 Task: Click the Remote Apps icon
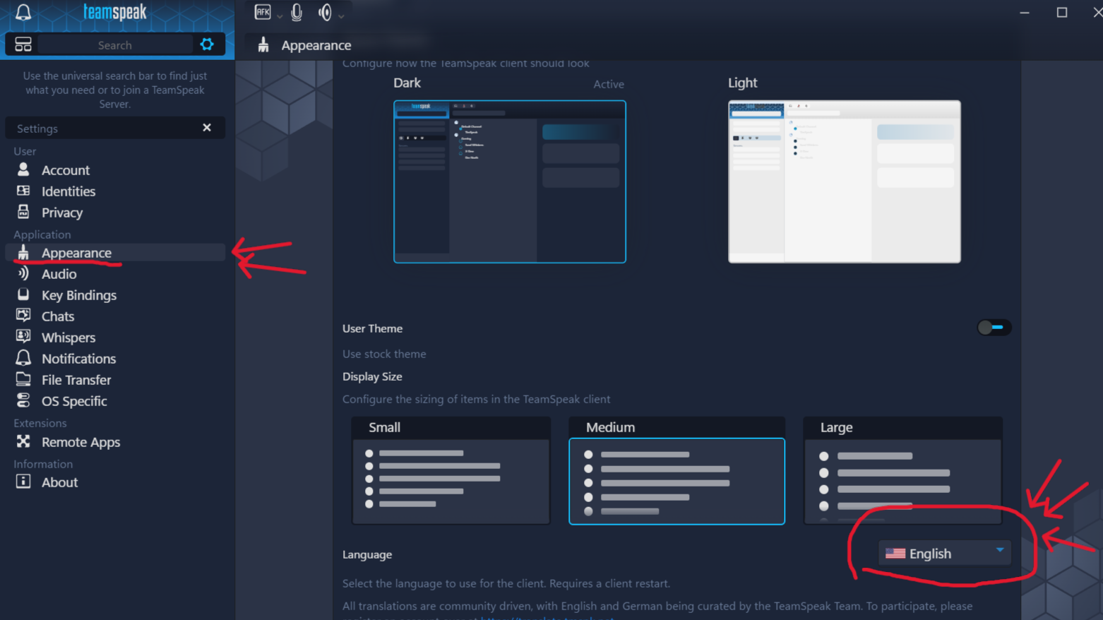(x=23, y=441)
